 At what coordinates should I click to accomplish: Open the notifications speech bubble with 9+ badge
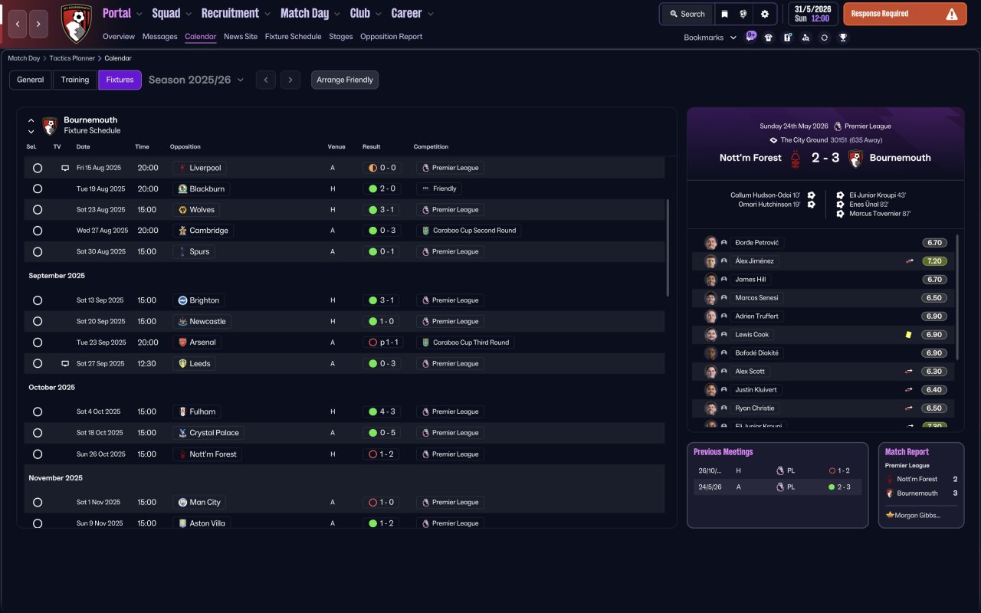point(750,36)
